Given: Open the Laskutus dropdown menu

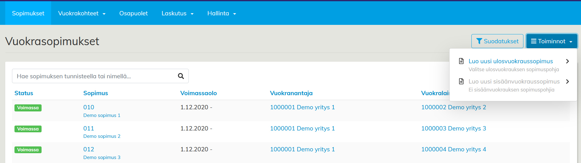Looking at the screenshot, I should point(177,14).
